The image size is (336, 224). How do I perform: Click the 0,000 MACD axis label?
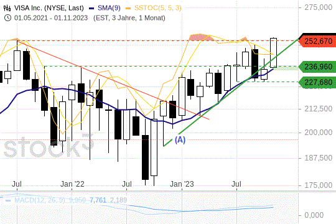point(314,215)
